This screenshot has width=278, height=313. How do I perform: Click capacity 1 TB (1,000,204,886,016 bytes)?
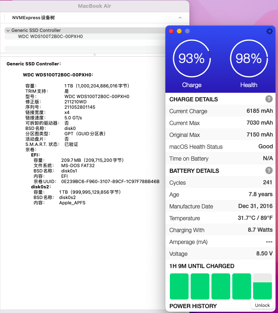[97, 86]
